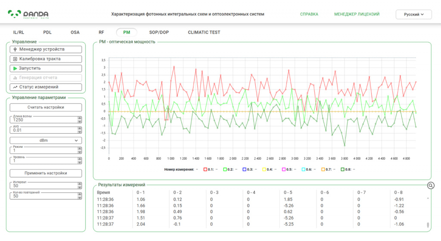This screenshot has height=241, width=441.
Task: Open the СПРАВКА help link
Action: pos(309,14)
